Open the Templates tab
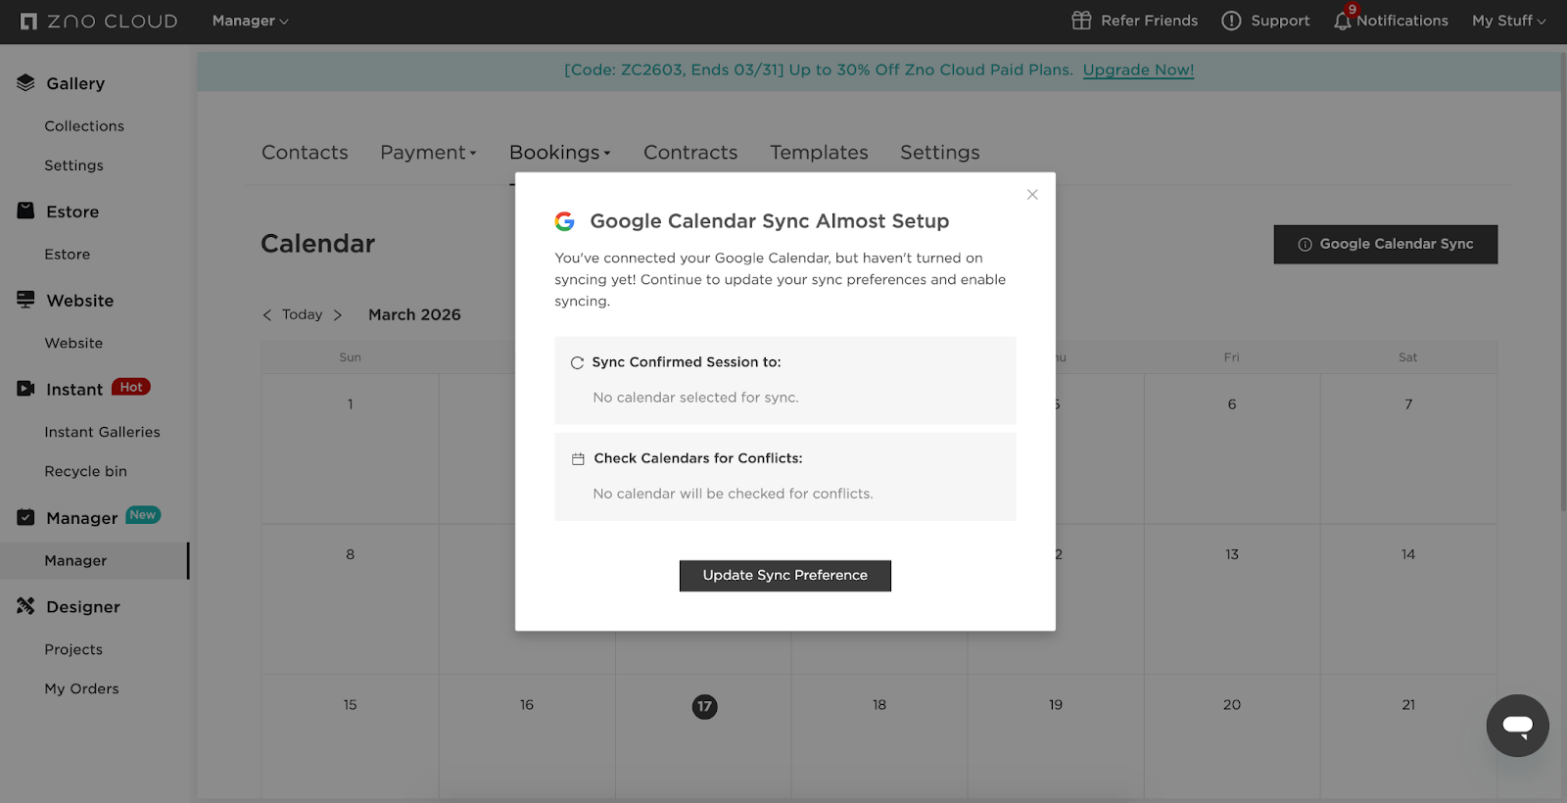 pos(819,153)
